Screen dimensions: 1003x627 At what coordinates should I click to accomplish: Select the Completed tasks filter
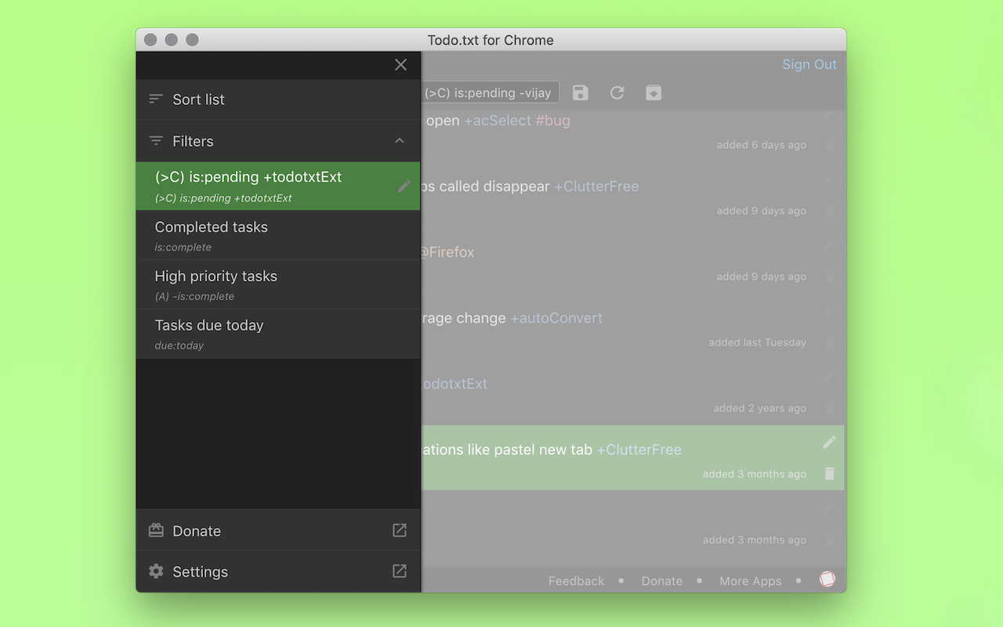pos(278,235)
